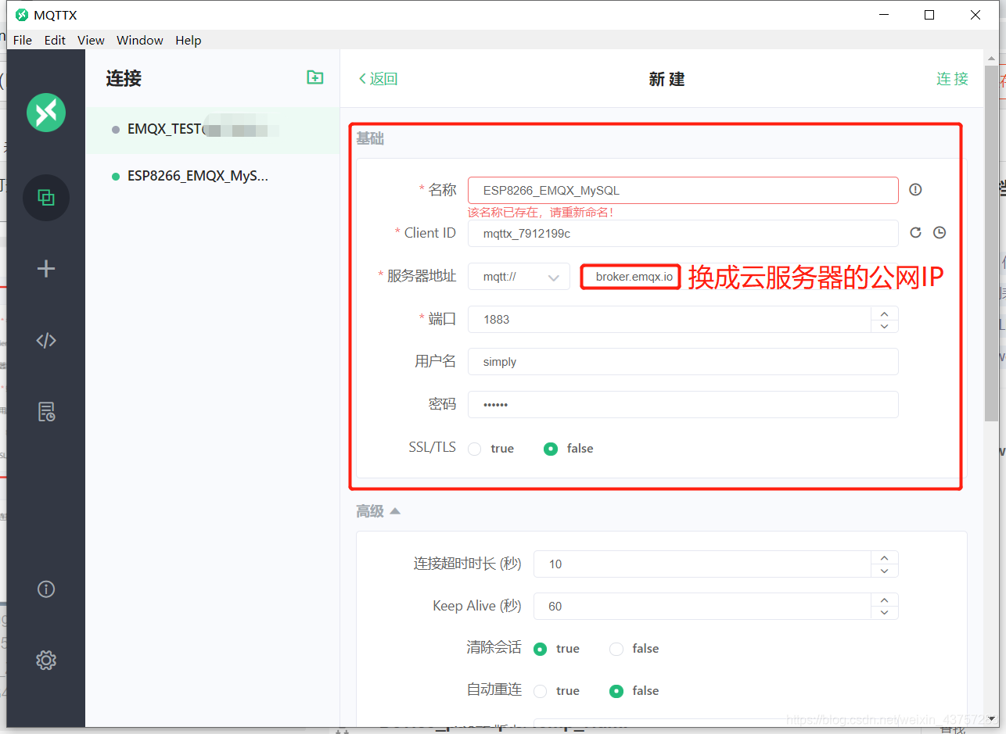Click the plus icon for a new connection

46,269
